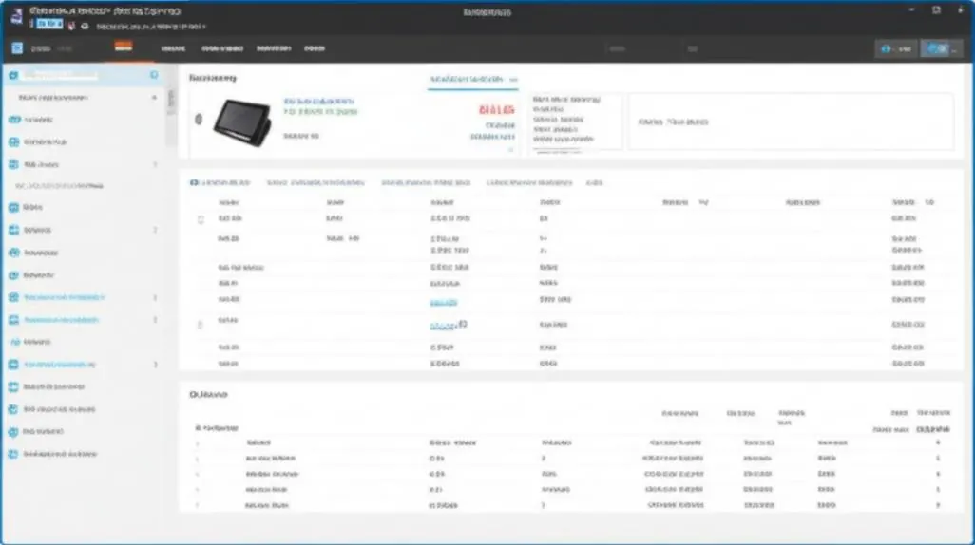This screenshot has height=545, width=975.
Task: Open the underlined blue link followed by an icon
Action: [444, 326]
